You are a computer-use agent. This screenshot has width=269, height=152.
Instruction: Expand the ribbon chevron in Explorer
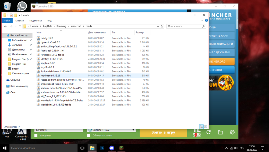tap(202, 20)
